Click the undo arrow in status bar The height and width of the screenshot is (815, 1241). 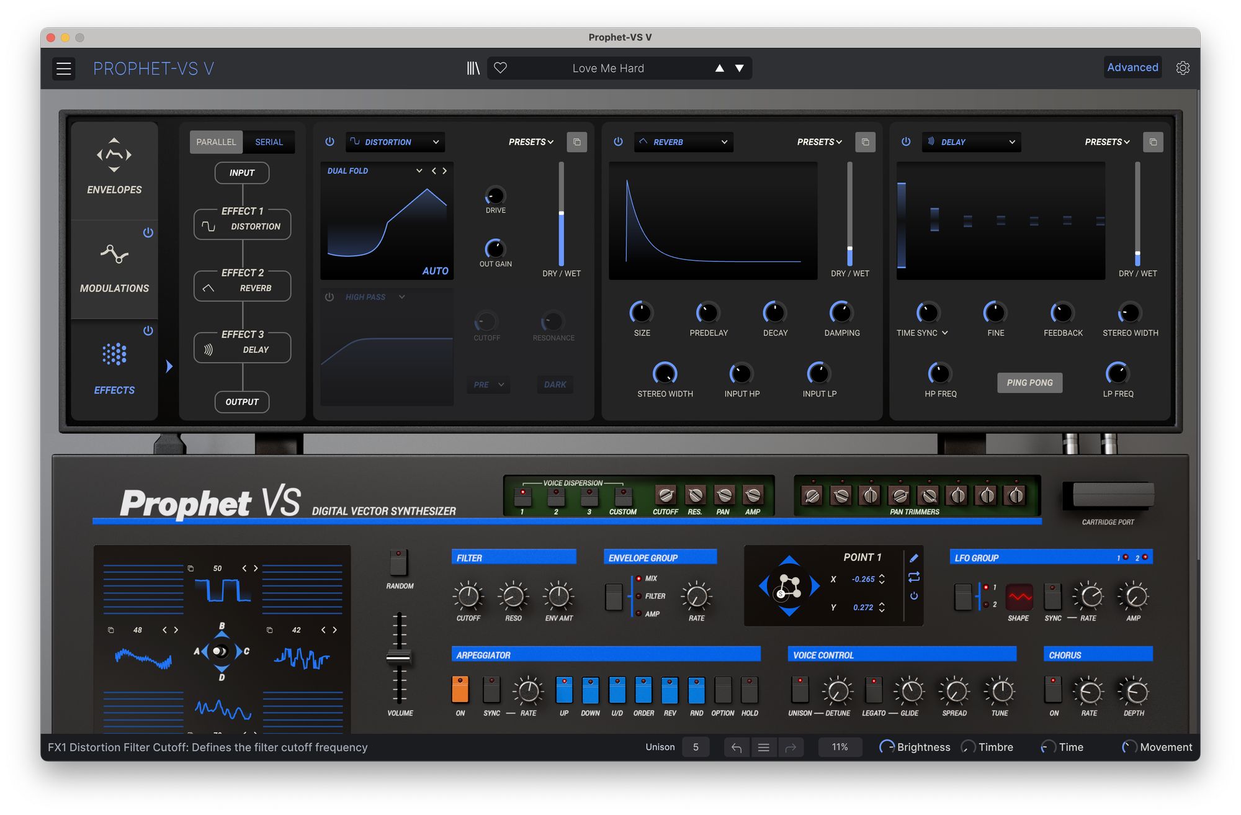(x=737, y=747)
